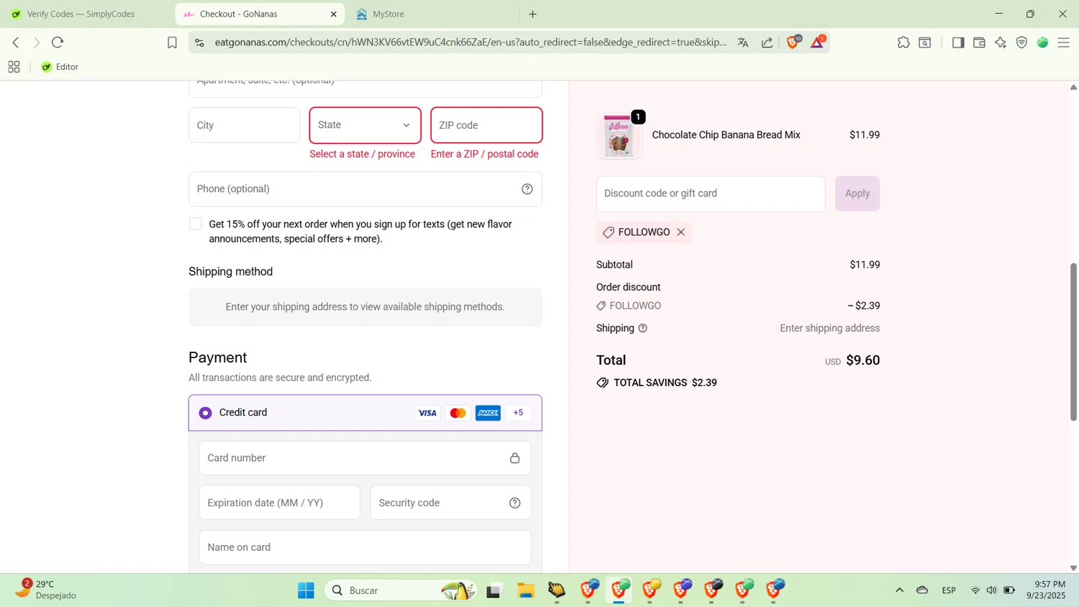Click the page vertical scrollbar thumb
The height and width of the screenshot is (607, 1079).
tap(1073, 342)
